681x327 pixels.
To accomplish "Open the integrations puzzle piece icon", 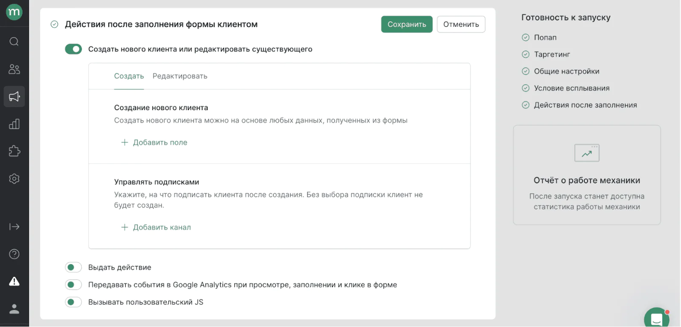I will [x=14, y=151].
